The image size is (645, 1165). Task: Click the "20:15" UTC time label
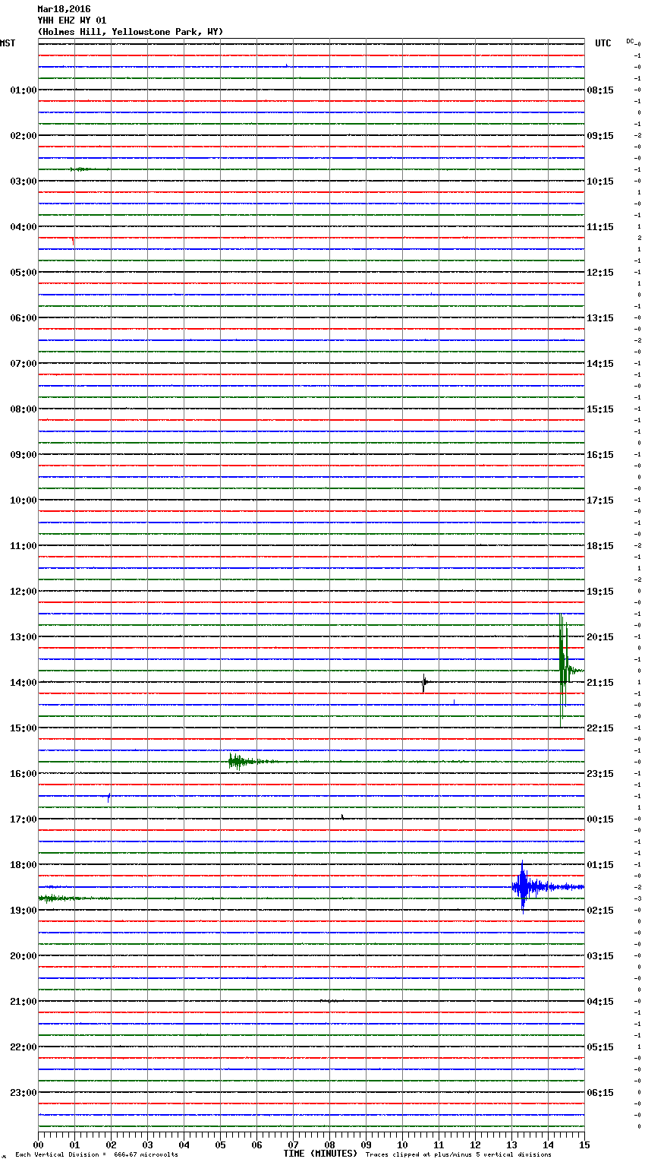(600, 637)
